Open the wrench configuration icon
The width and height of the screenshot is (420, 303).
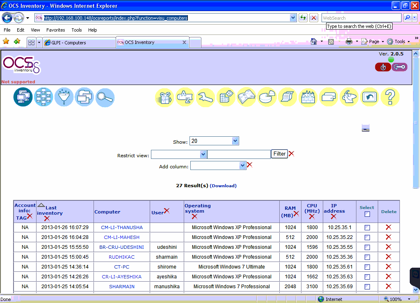(205, 97)
